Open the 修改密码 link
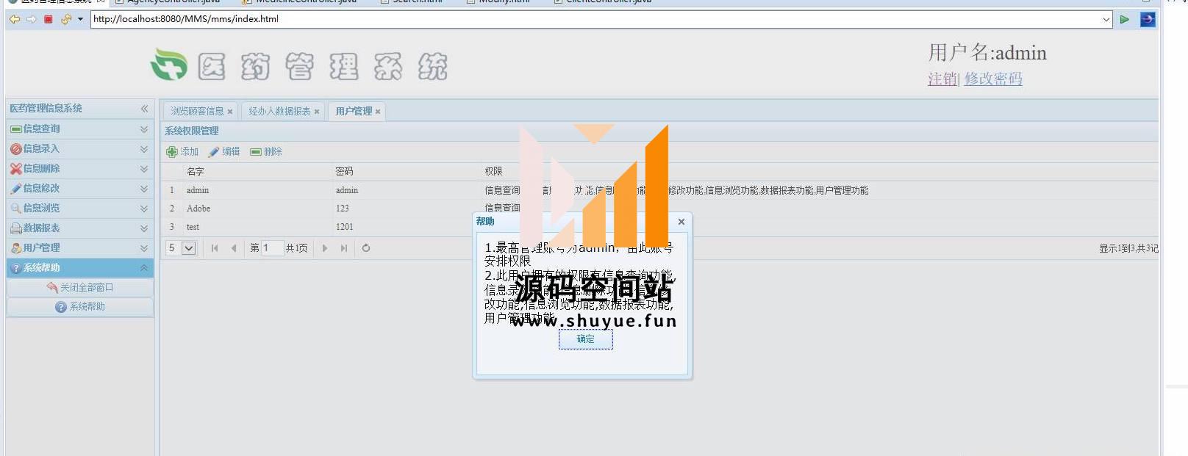This screenshot has width=1188, height=456. (993, 79)
